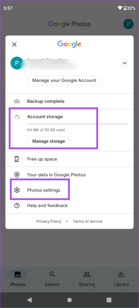Open Photos settings gear icon
Image resolution: width=139 pixels, height=308 pixels.
(17, 190)
